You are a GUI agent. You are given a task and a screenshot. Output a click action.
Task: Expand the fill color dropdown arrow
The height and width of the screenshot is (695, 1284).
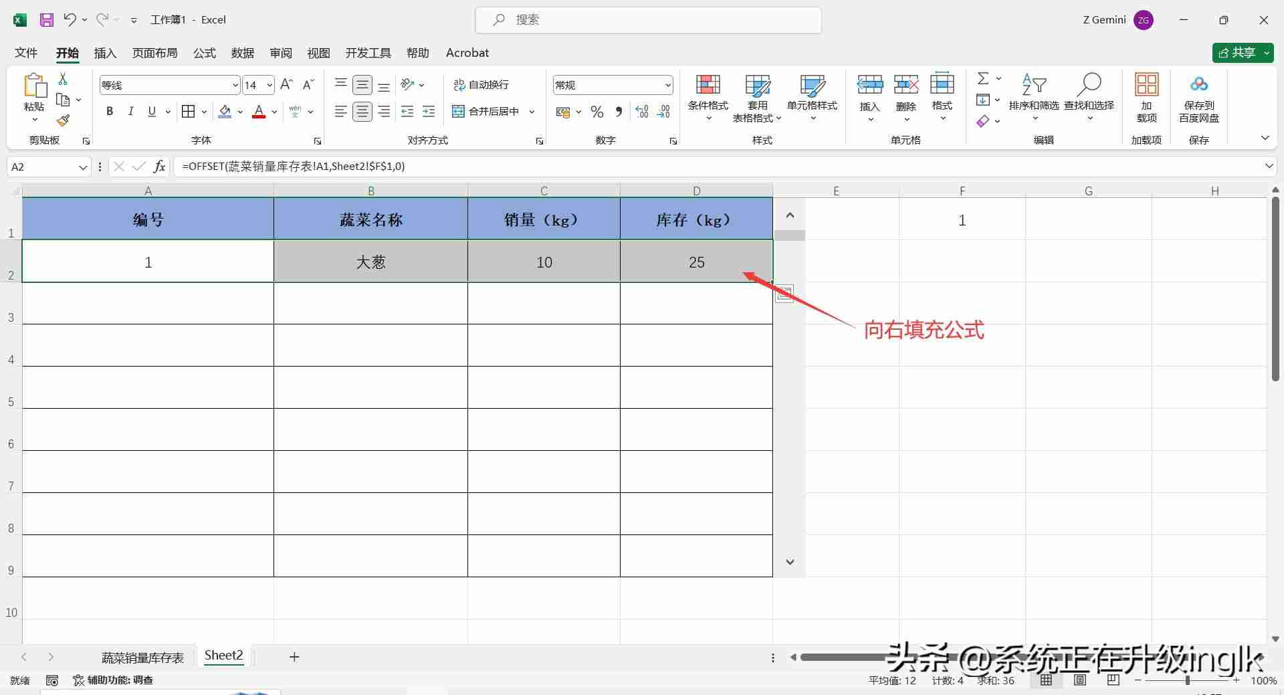tap(240, 112)
